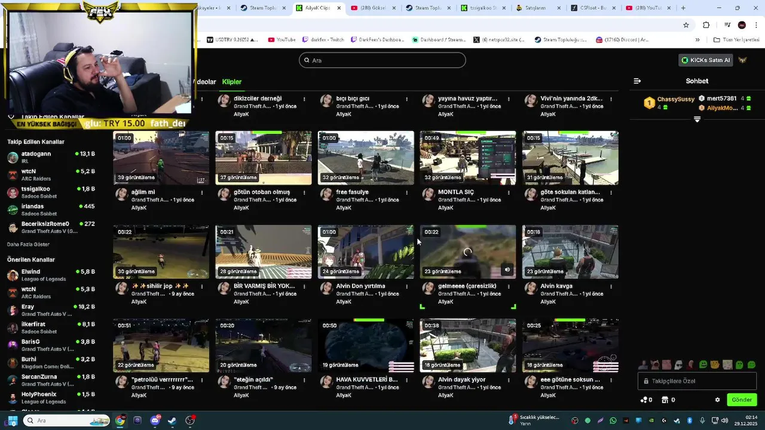Open the chat shop icon
Screen dimensions: 765x430
pos(665,400)
